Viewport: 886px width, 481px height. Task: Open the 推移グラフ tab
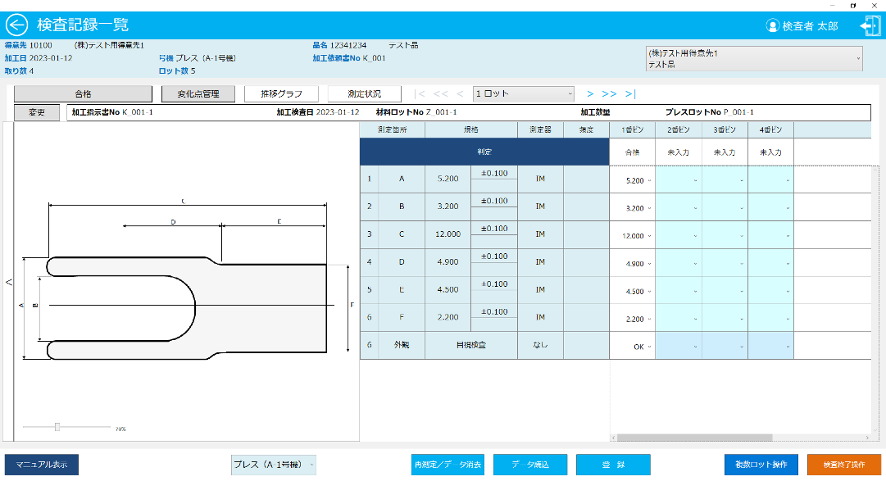[x=281, y=94]
